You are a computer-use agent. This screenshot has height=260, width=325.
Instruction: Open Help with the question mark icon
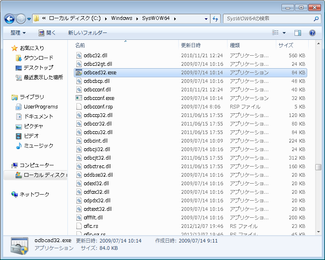pyautogui.click(x=312, y=33)
